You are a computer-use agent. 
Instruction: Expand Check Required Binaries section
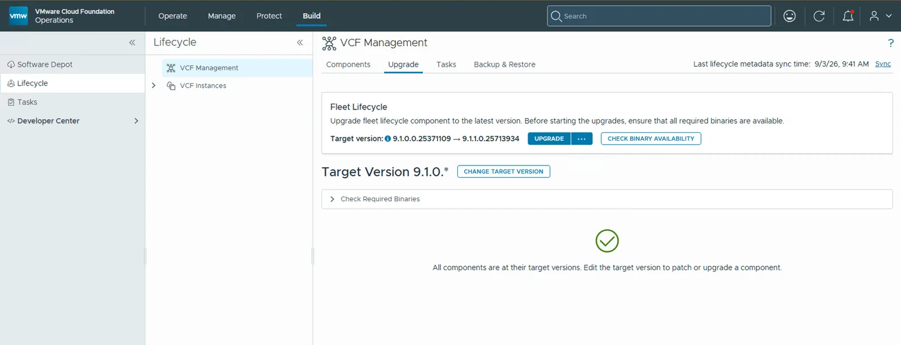point(332,199)
